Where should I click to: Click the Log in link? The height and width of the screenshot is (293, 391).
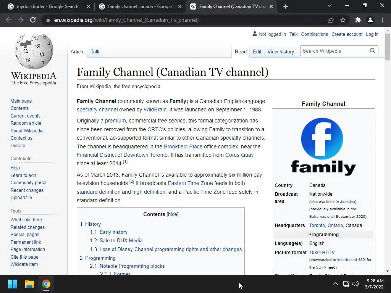(x=372, y=34)
